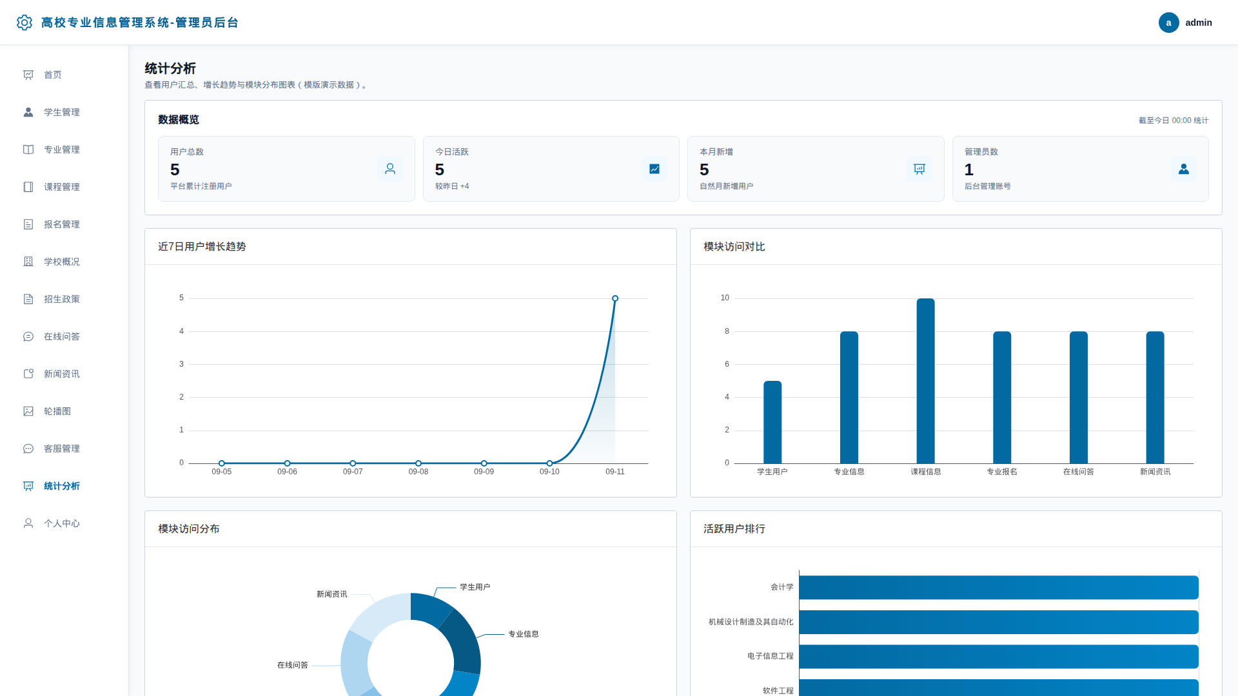
Task: Click the 09-05 data point on line chart
Action: (x=222, y=463)
